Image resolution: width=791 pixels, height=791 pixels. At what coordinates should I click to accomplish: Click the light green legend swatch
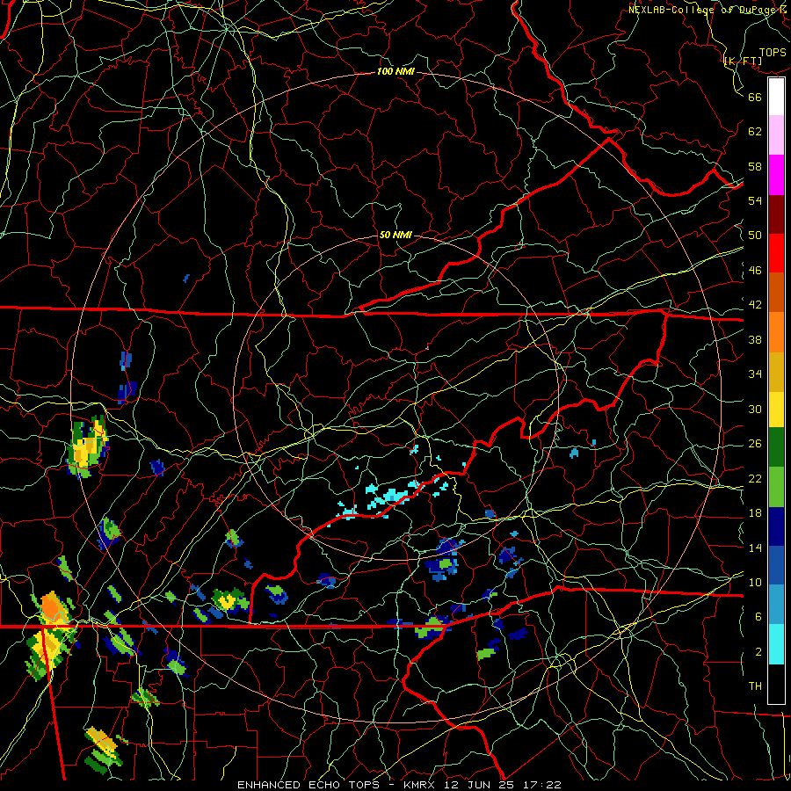point(776,487)
